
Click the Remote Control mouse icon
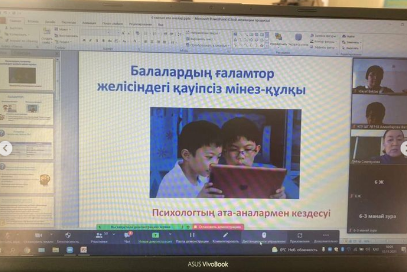pos(264,236)
